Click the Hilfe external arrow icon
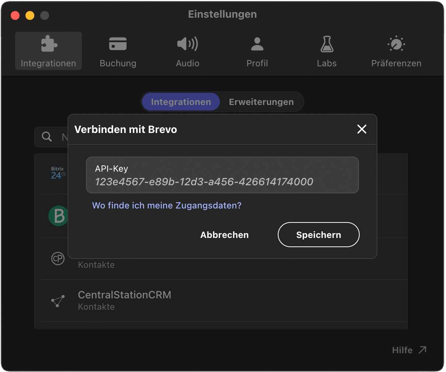The image size is (446, 372). tap(422, 350)
